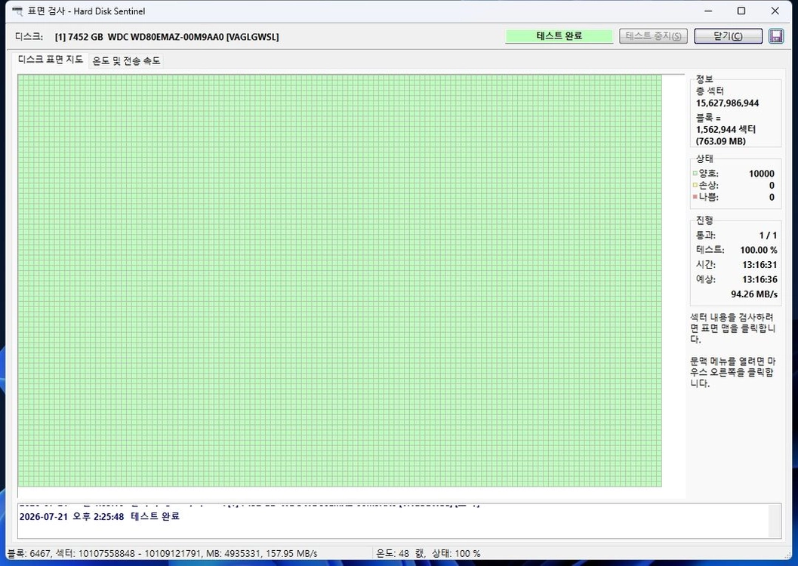Click the Hard Disk Sentinel title bar icon
Image resolution: width=798 pixels, height=566 pixels.
point(17,11)
